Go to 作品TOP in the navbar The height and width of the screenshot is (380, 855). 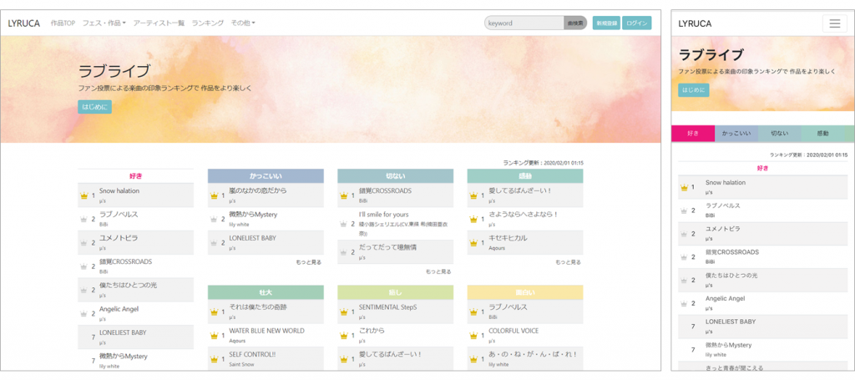coord(63,23)
